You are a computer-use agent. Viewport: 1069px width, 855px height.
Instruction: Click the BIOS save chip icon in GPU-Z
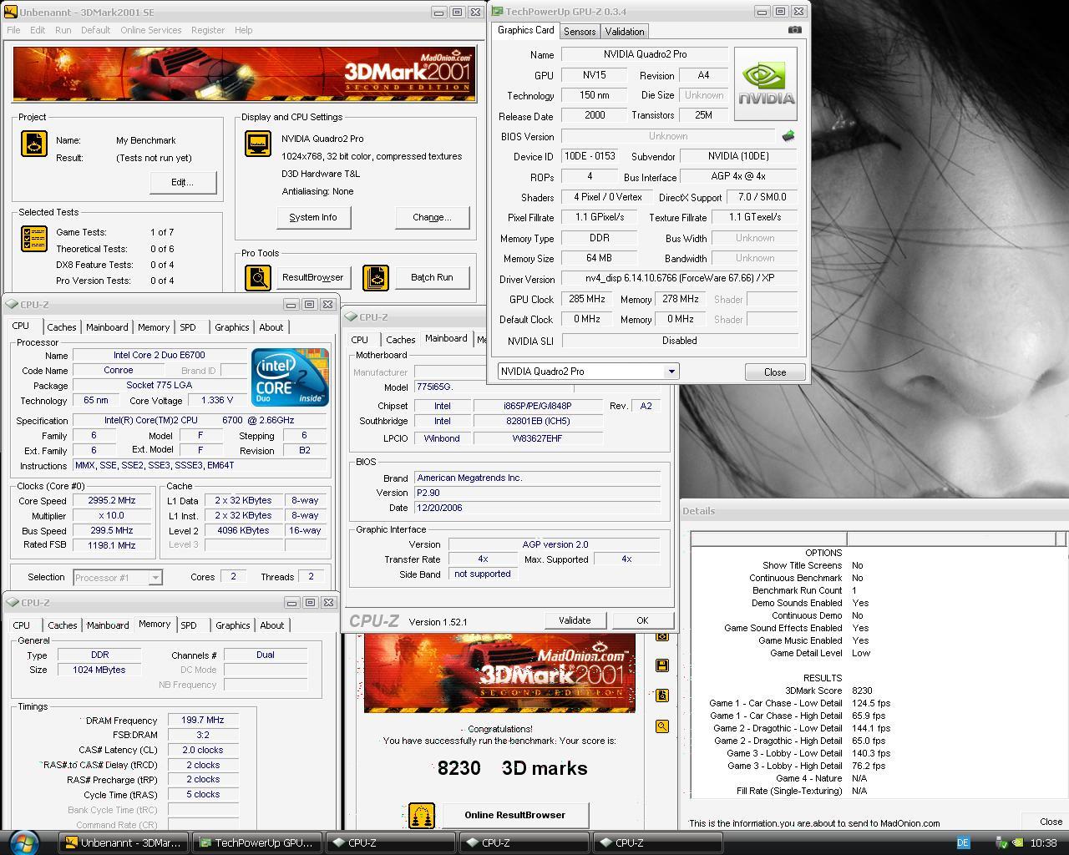pos(788,135)
